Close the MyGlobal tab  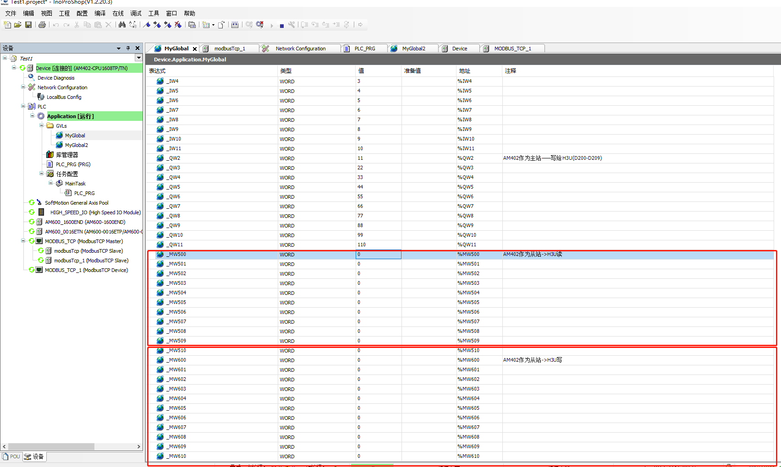(195, 49)
